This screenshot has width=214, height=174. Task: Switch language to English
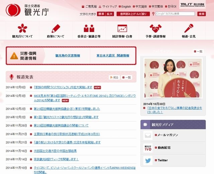tap(125, 7)
